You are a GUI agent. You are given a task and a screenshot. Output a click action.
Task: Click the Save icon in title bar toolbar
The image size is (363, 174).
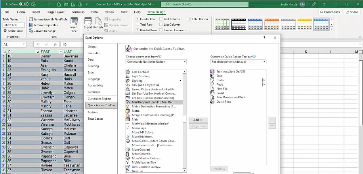pos(33,4)
